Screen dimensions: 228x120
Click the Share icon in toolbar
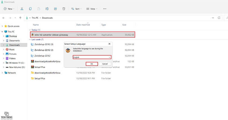[x=56, y=9]
